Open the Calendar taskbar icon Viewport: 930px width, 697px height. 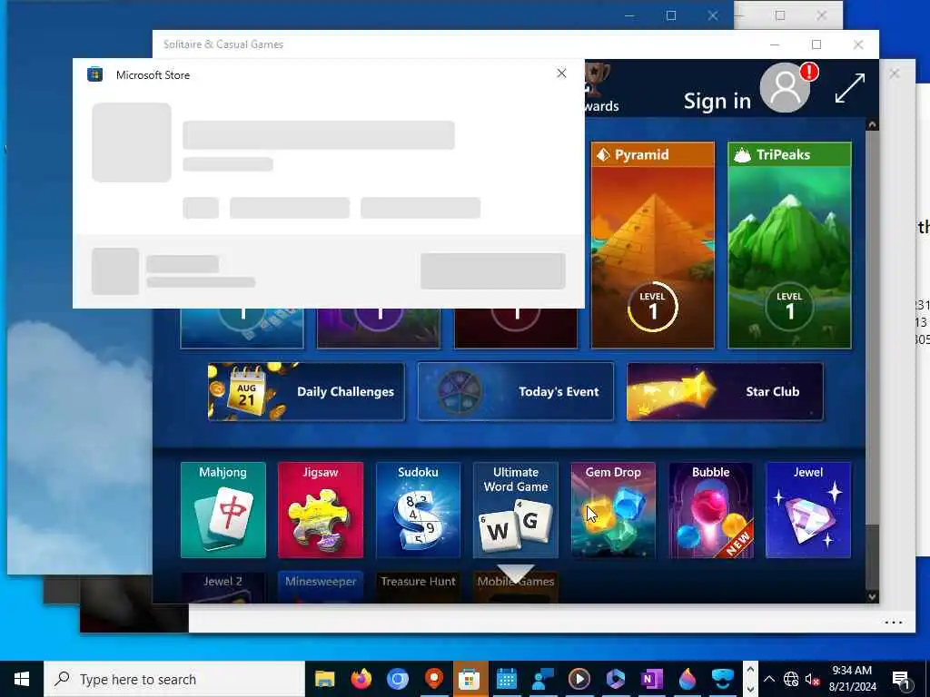pos(507,679)
